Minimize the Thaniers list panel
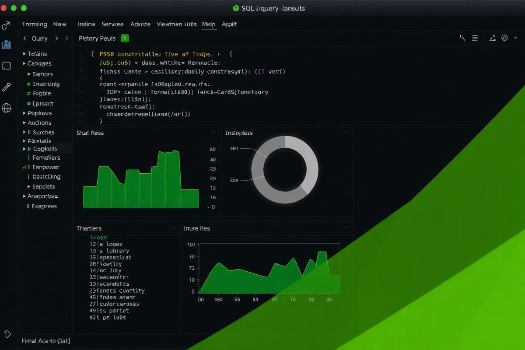This screenshot has height=350, width=525. 174,228
